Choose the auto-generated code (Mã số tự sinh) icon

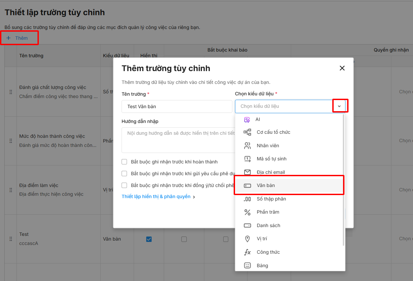[x=247, y=159]
